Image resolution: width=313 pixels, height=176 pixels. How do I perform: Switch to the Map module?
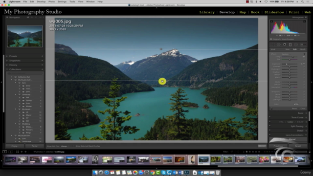[x=243, y=12]
